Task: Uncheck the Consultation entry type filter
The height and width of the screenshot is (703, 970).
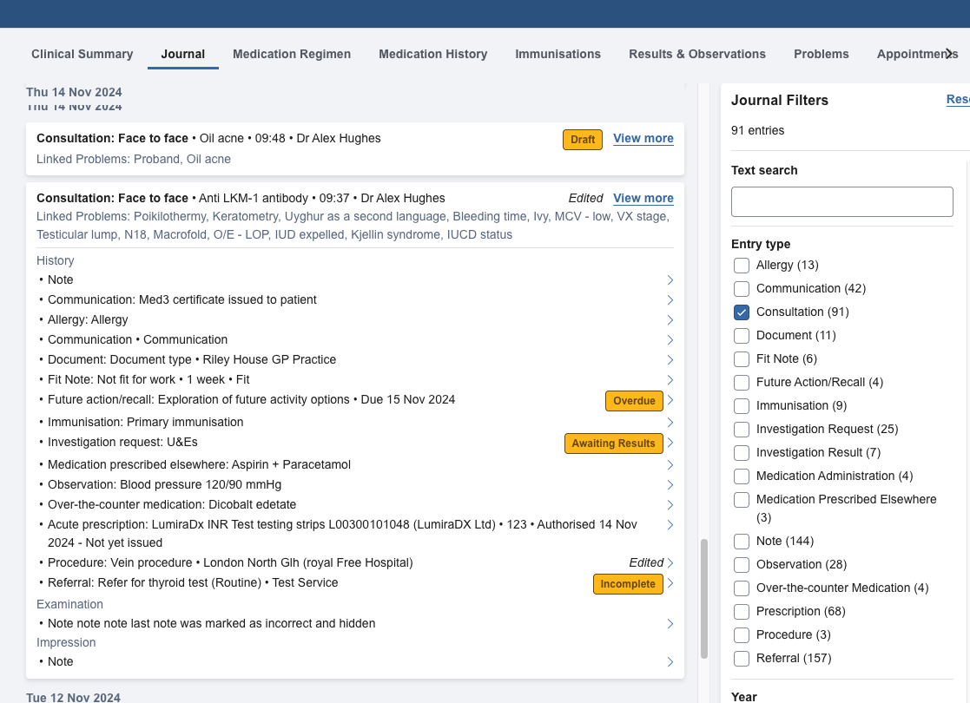Action: pos(742,312)
